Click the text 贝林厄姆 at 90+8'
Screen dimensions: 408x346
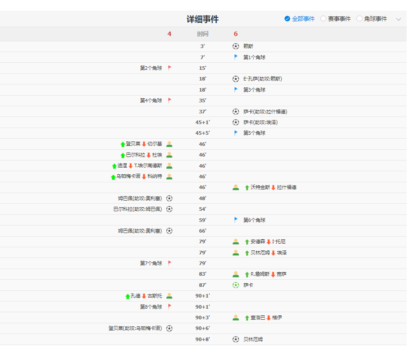[x=253, y=339]
